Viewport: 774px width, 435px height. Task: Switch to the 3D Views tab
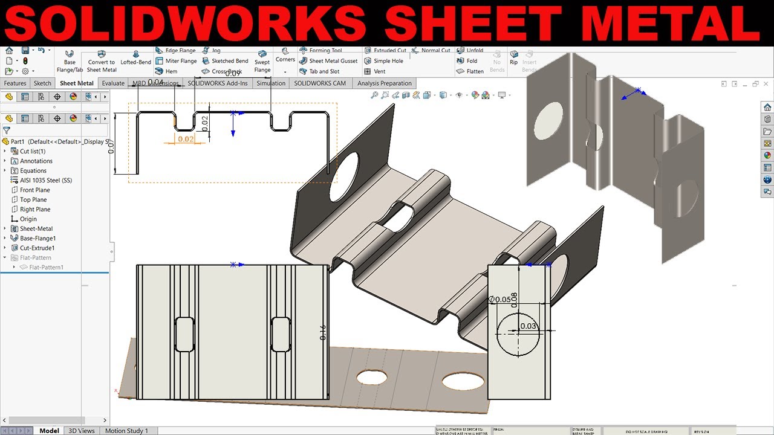(x=82, y=431)
